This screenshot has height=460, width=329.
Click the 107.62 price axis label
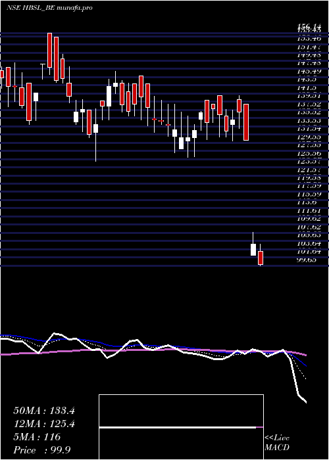[x=309, y=227]
